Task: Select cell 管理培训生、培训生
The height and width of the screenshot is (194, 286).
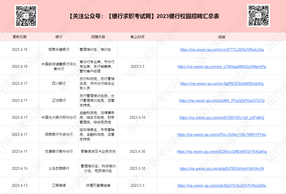Action: pos(98,49)
